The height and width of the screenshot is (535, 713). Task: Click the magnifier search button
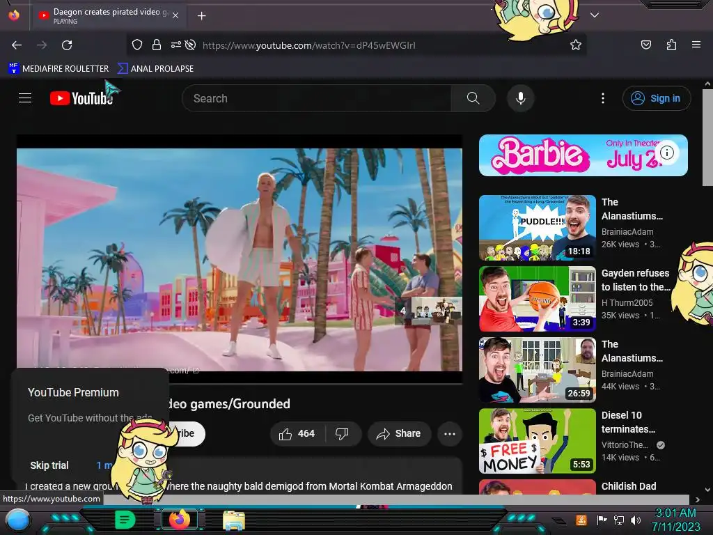click(473, 98)
